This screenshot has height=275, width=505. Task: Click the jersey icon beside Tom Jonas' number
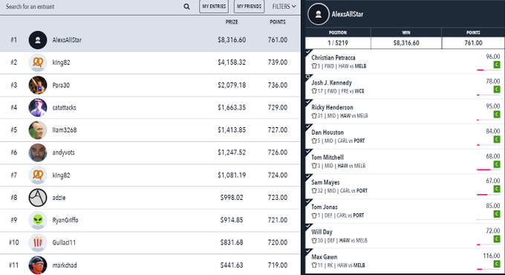[314, 216]
